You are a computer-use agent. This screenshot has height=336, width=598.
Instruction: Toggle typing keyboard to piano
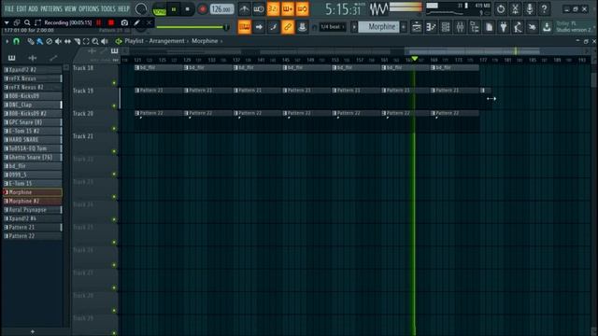click(x=245, y=27)
